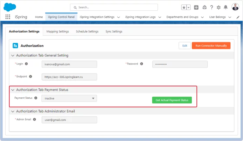Open the global actions plus icon
The height and width of the screenshot is (141, 243).
(x=196, y=7)
